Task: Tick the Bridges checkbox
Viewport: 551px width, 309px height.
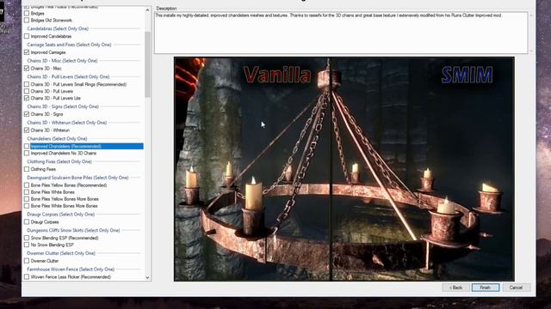Action: coord(27,14)
